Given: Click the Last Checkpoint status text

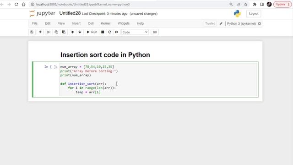Looking at the screenshot, I should (104, 14).
